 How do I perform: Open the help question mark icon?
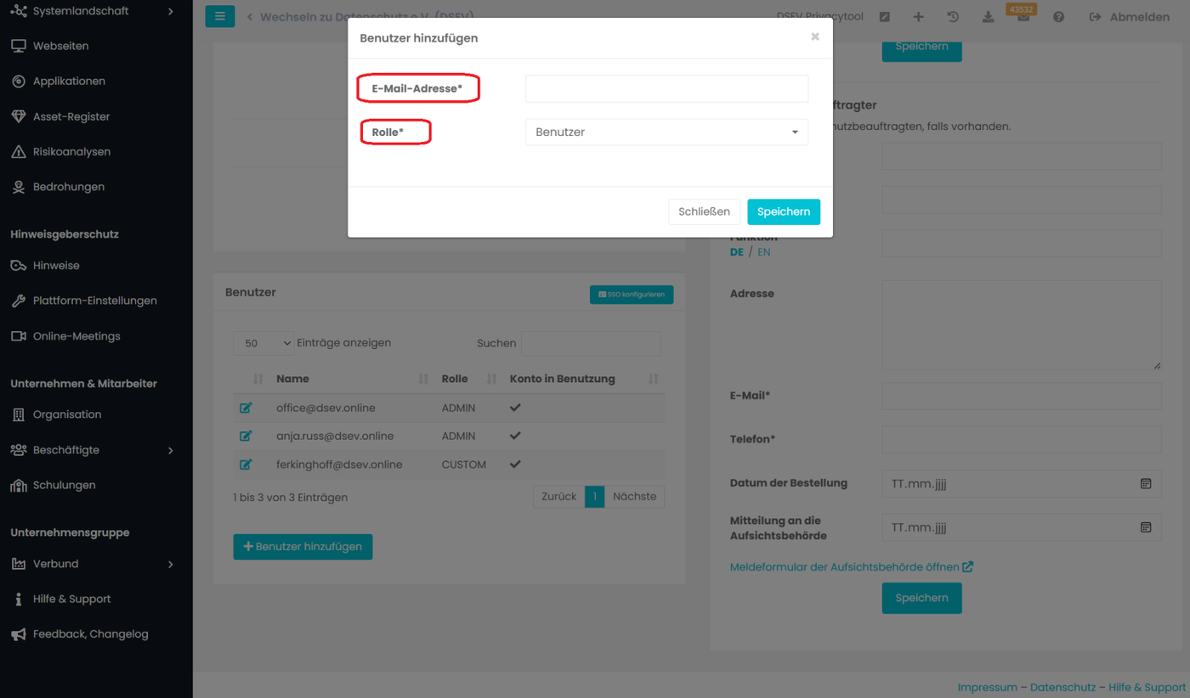point(1058,17)
